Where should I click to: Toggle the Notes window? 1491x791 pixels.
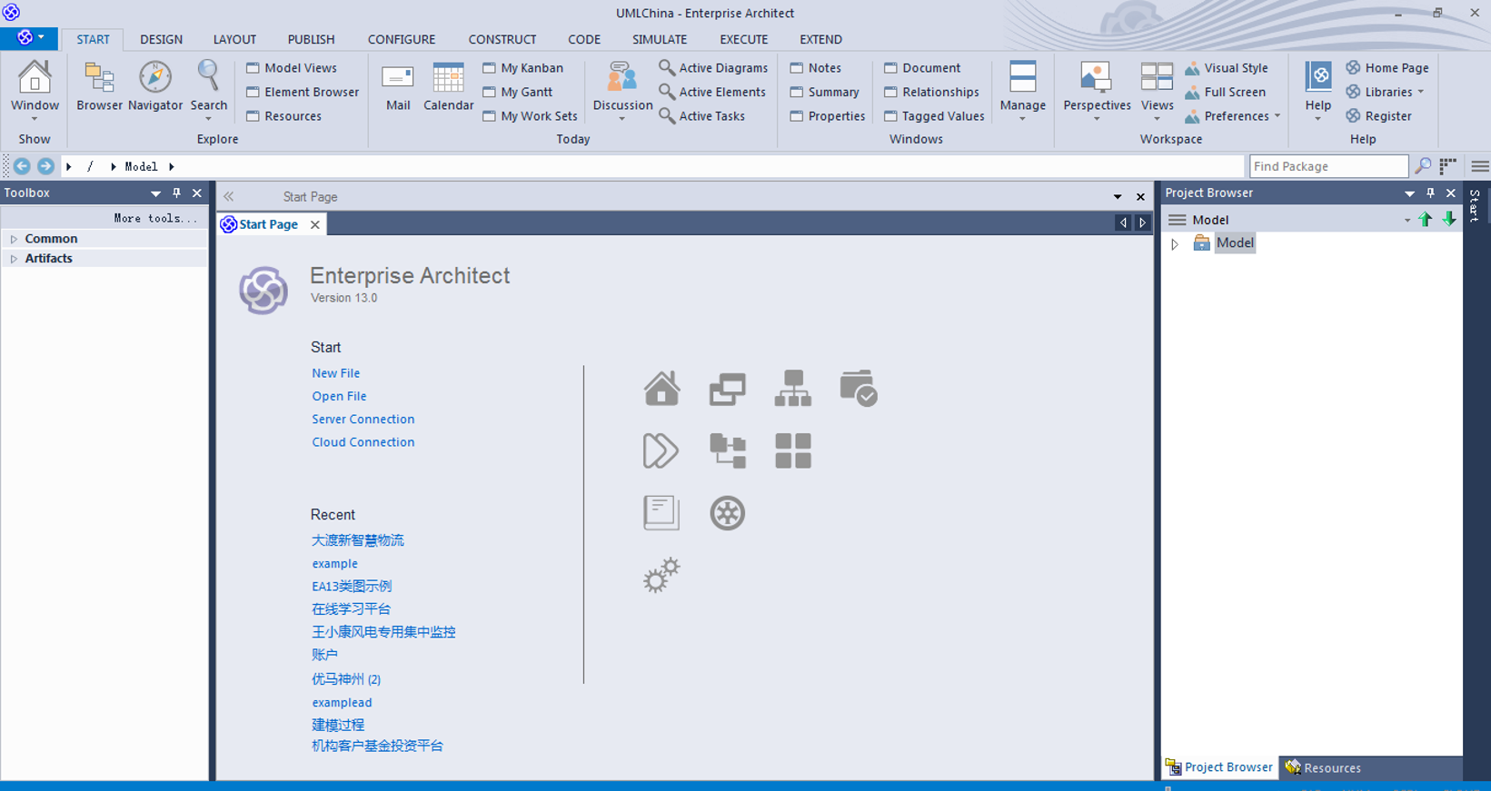[815, 68]
